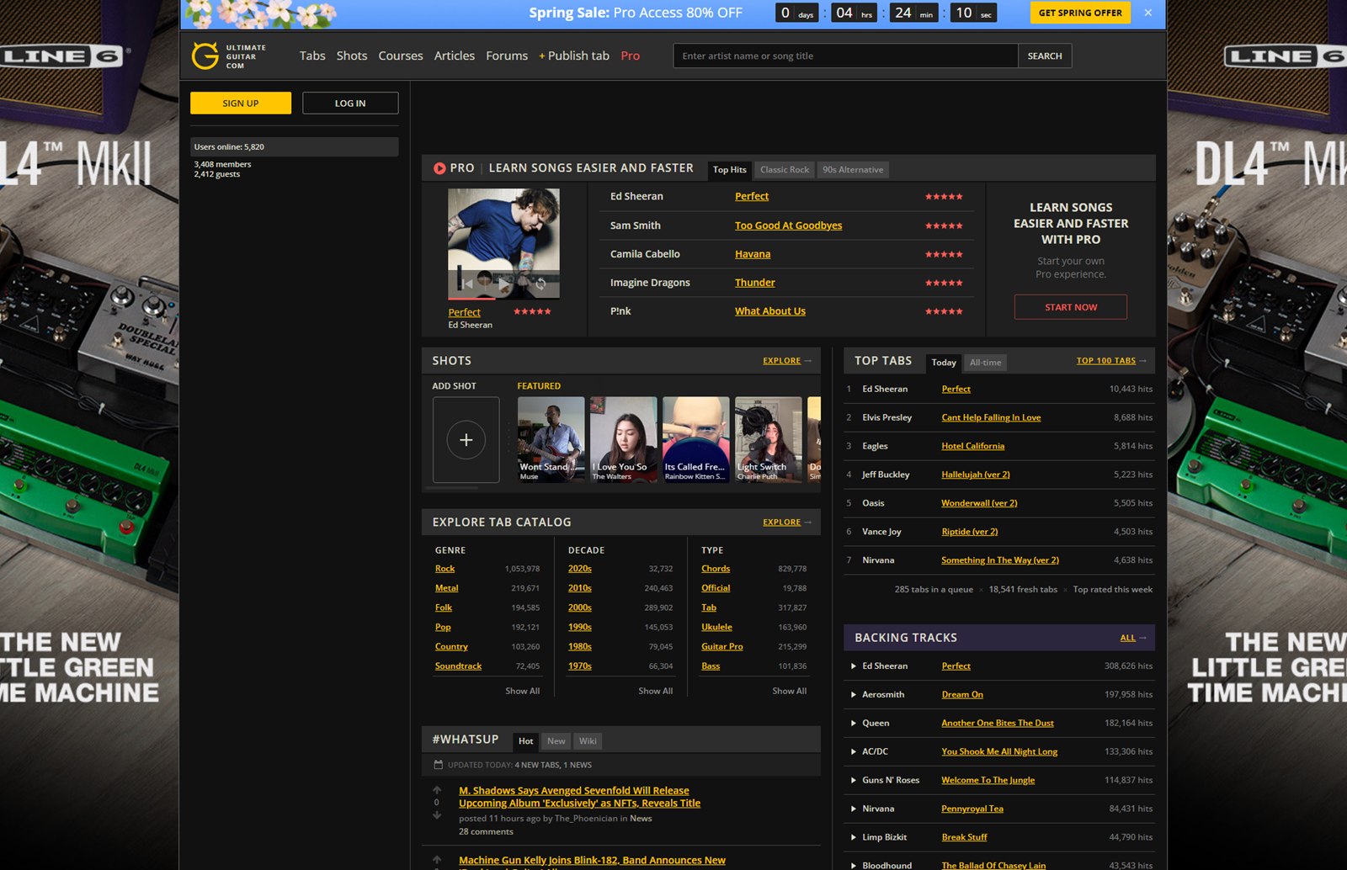
Task: Click the star rating for Havana
Action: [944, 254]
